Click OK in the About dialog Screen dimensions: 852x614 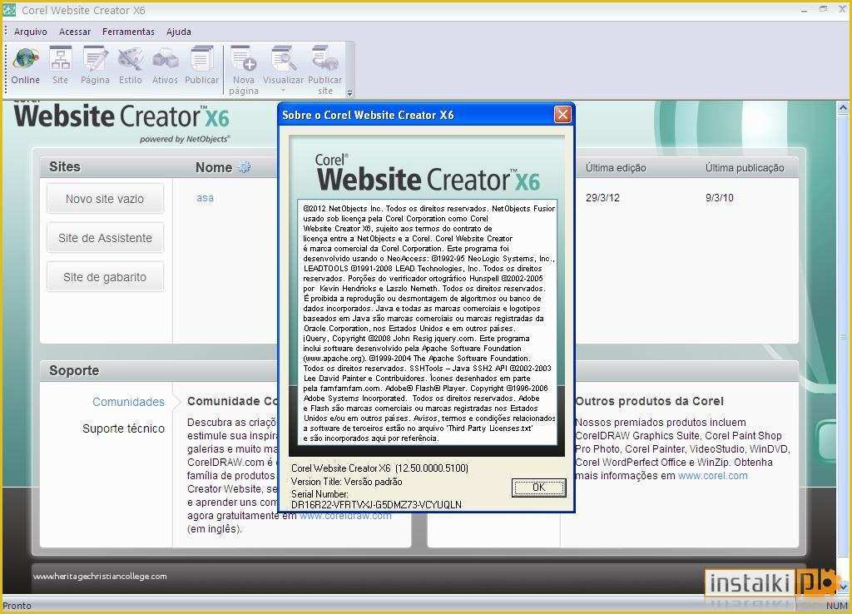(x=538, y=488)
